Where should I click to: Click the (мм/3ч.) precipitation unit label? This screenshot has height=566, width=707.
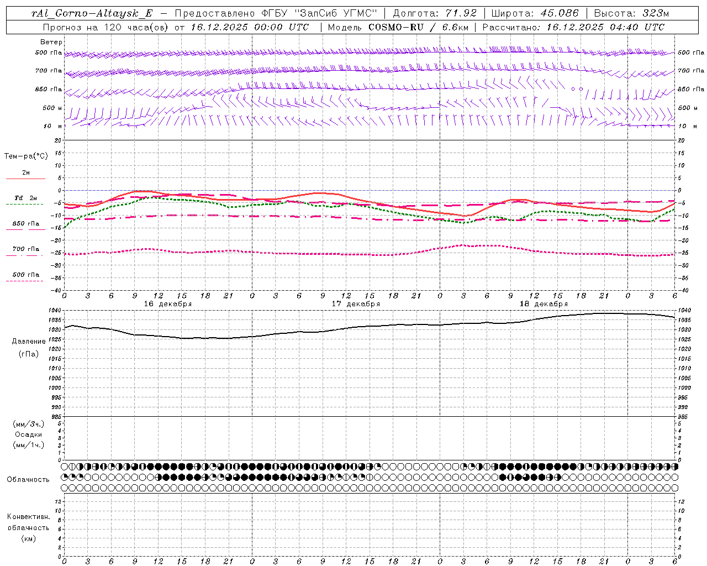coord(29,424)
